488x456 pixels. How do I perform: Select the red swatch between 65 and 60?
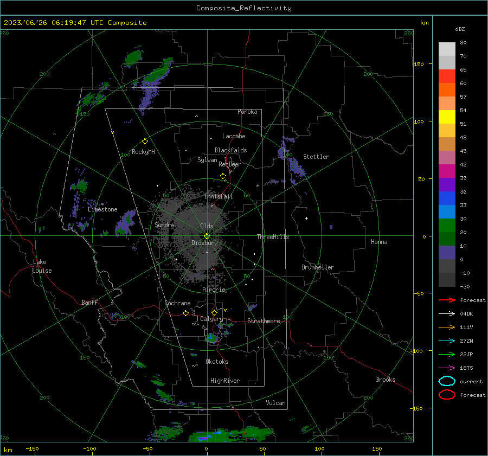[x=447, y=76]
